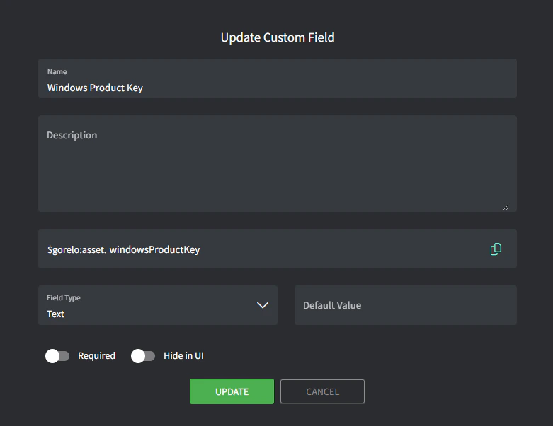
Task: Click the "Description" placeholder text
Action: (x=72, y=135)
